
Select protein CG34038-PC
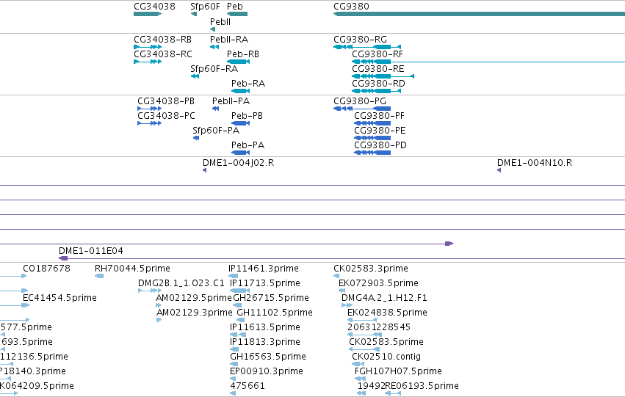point(166,116)
